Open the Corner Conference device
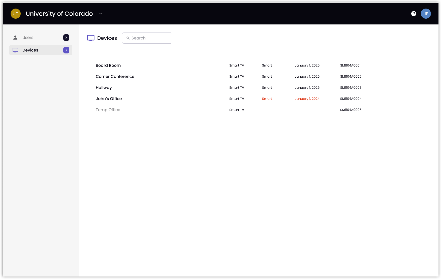 [x=115, y=76]
